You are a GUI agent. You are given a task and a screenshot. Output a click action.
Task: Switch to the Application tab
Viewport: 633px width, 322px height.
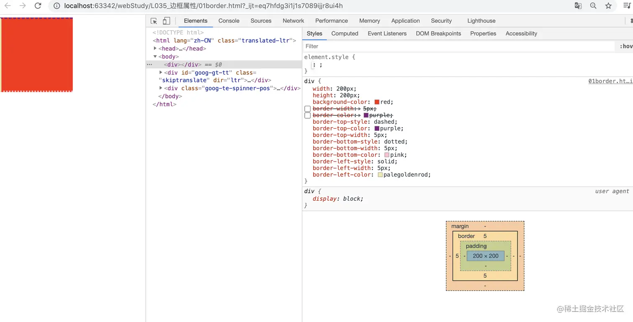pyautogui.click(x=405, y=21)
